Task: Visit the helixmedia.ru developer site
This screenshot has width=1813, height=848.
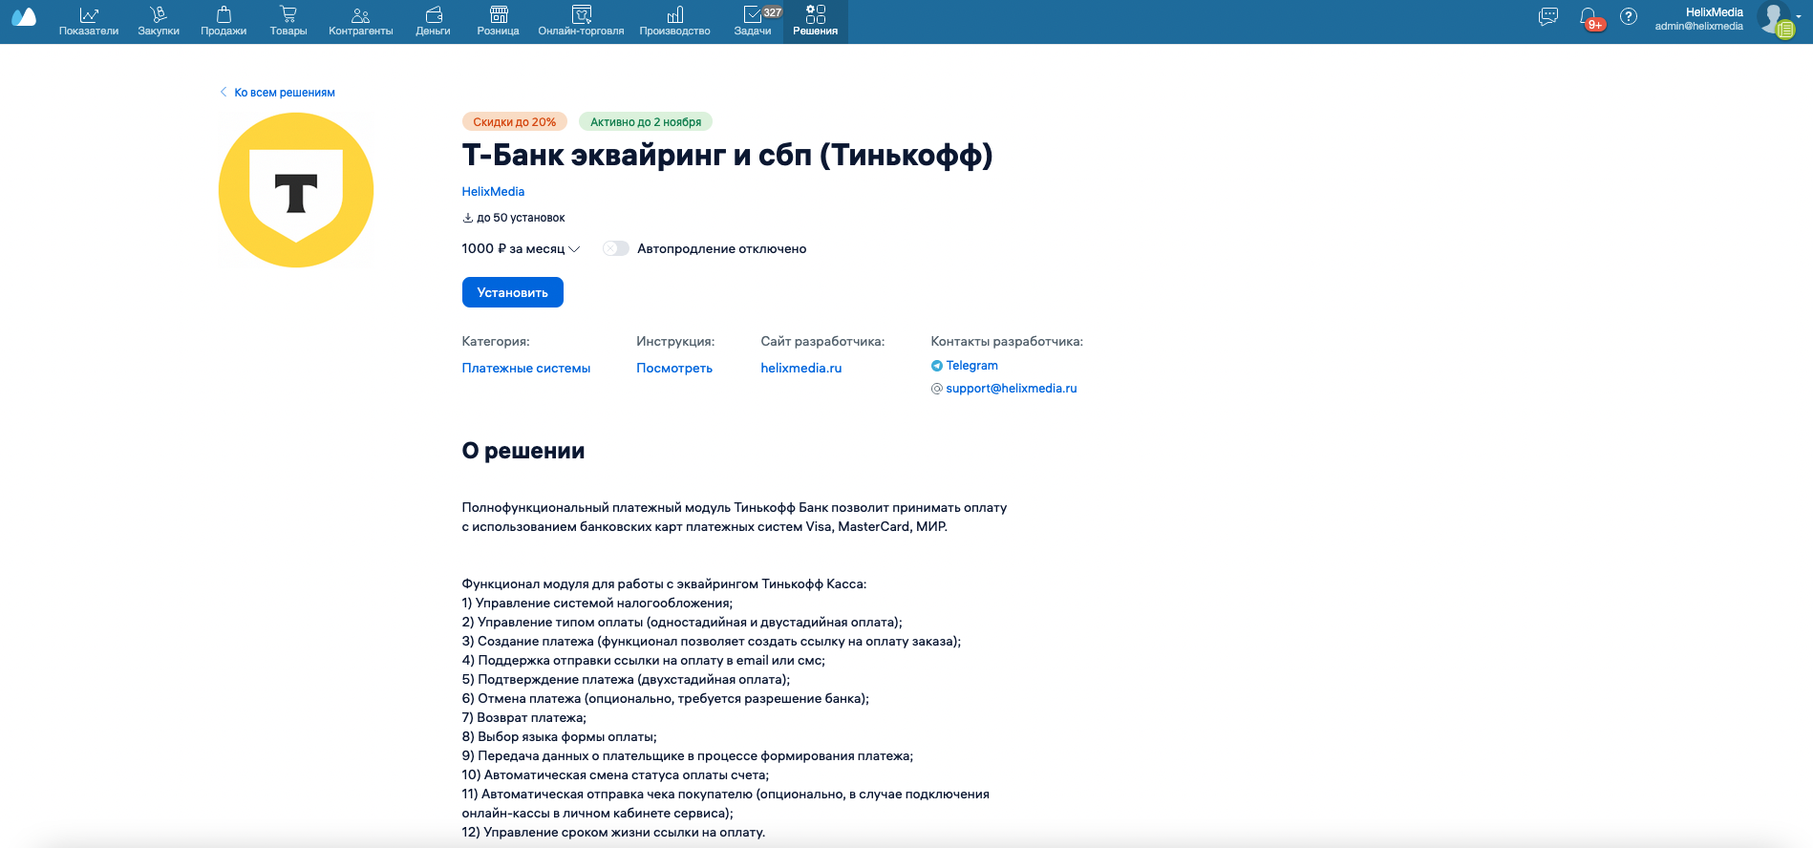Action: click(x=801, y=369)
